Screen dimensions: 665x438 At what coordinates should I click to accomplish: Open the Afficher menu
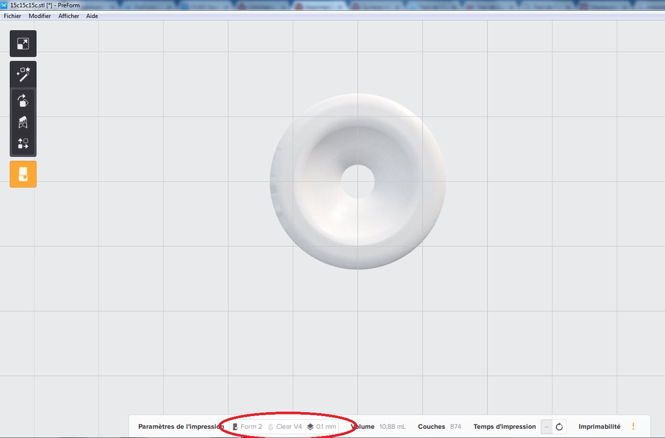coord(69,16)
